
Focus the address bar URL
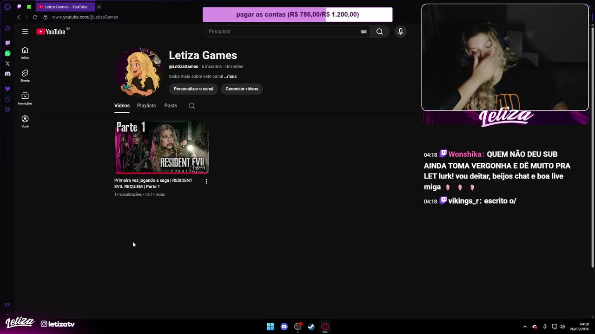click(x=85, y=17)
